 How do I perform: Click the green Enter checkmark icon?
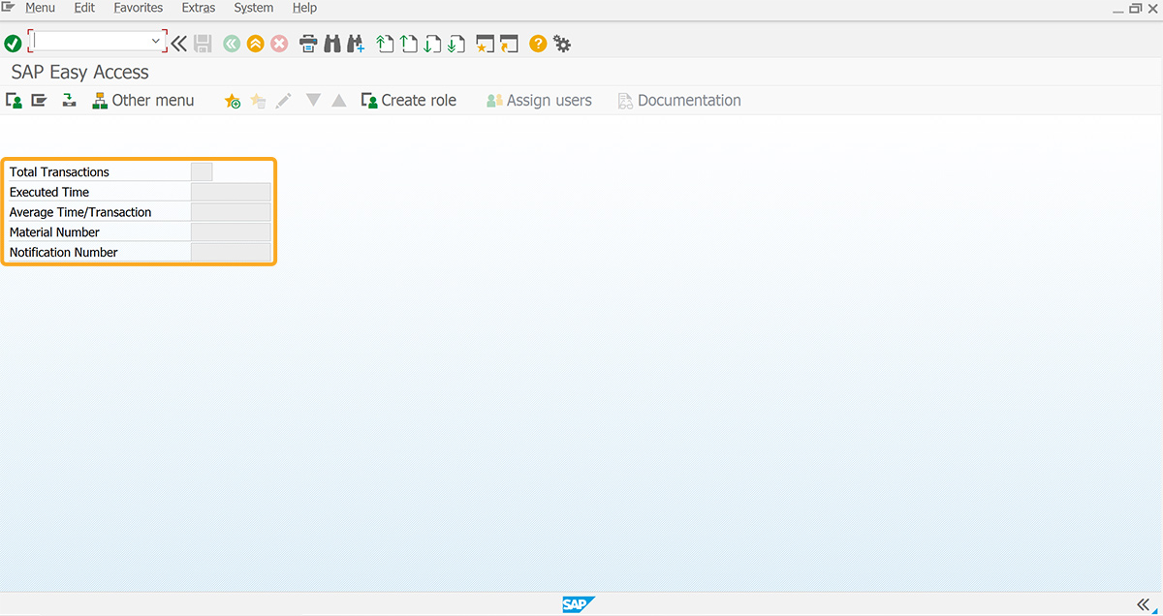coord(13,44)
